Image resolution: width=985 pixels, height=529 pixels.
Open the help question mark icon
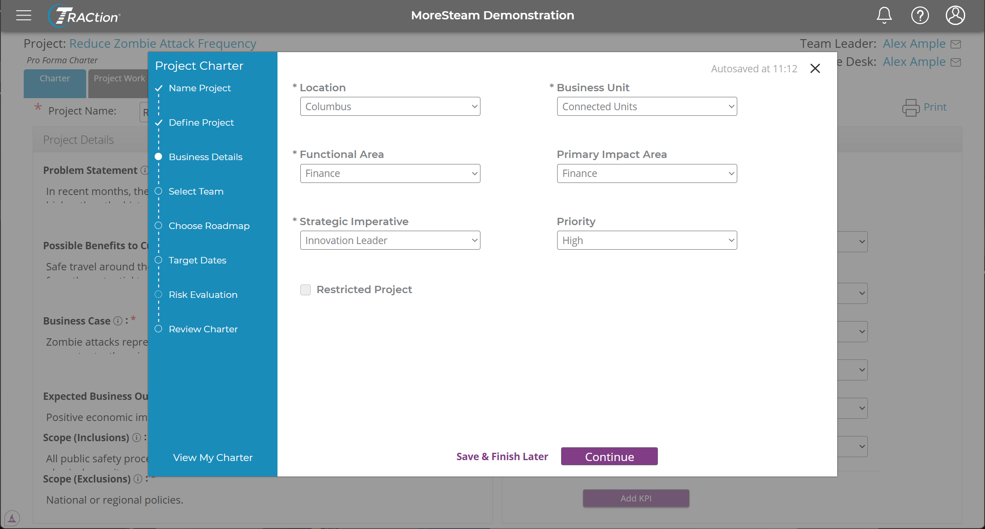(920, 15)
